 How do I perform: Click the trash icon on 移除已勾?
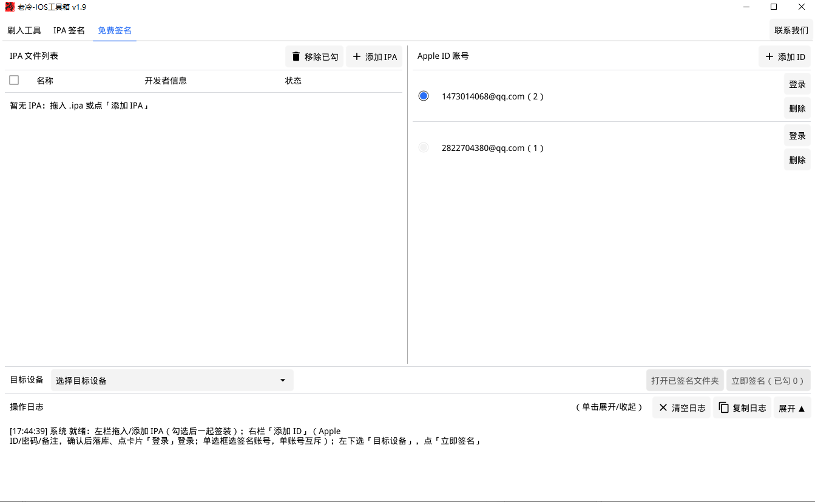[296, 56]
